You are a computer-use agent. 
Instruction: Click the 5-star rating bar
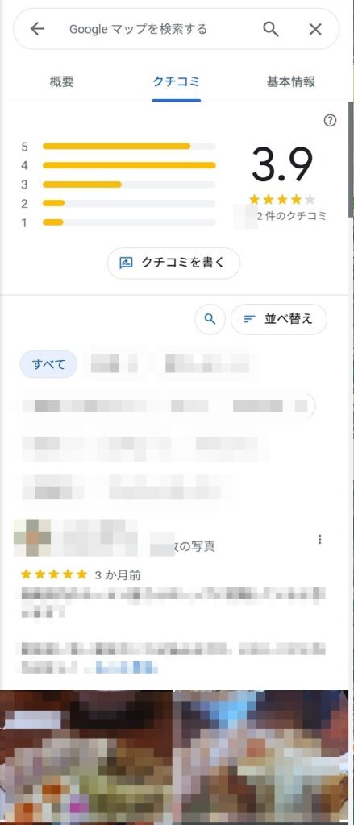[x=129, y=147]
